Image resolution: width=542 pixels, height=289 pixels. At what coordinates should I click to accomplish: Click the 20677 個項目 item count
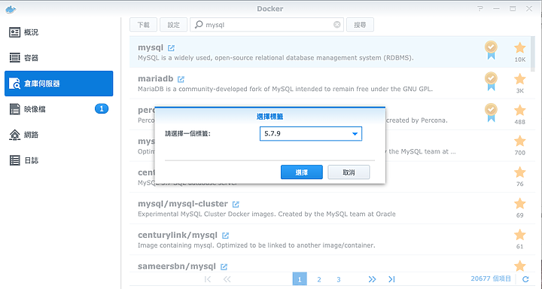pyautogui.click(x=491, y=278)
